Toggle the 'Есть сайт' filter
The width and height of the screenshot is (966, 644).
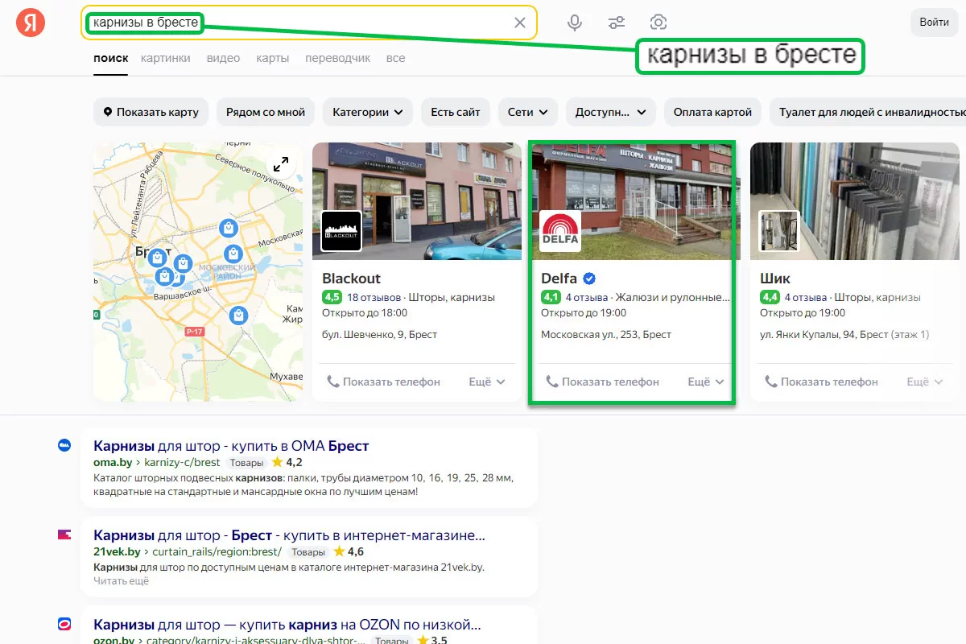pyautogui.click(x=455, y=113)
